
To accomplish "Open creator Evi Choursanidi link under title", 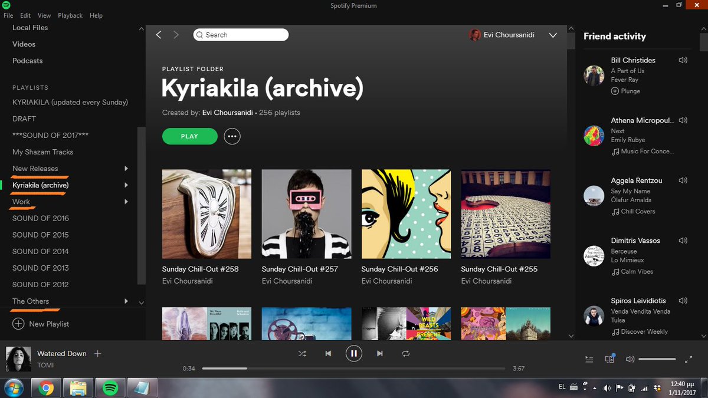I will click(227, 112).
